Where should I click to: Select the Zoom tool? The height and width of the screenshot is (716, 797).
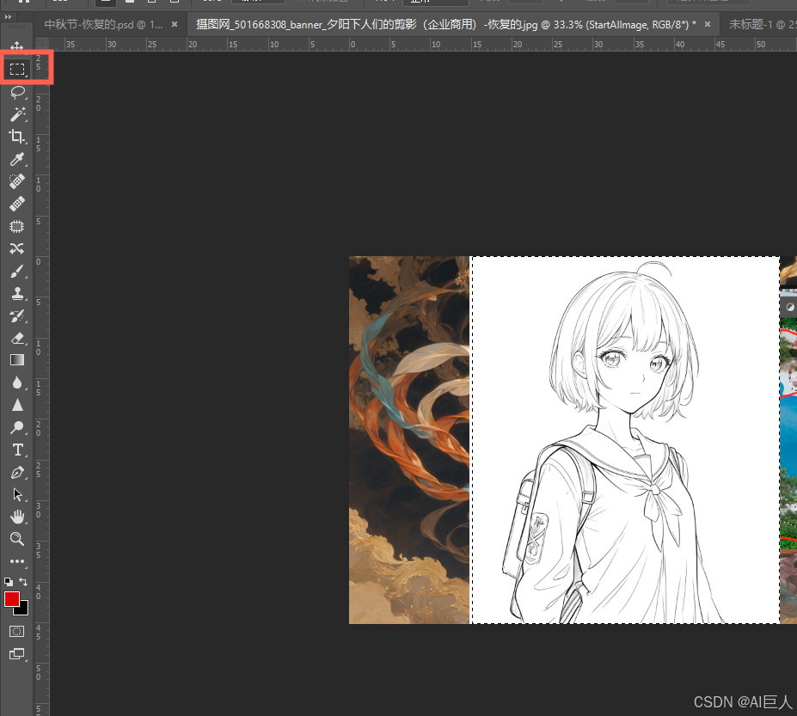coord(17,539)
